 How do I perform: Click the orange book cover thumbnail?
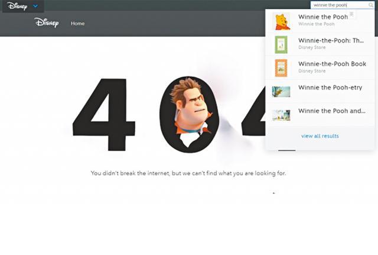tap(281, 68)
